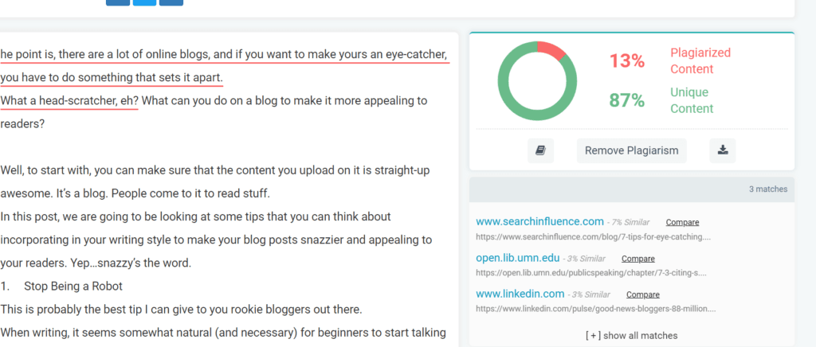This screenshot has width=816, height=347.
Task: Open the open.lib.umn.edu match link
Action: [518, 258]
